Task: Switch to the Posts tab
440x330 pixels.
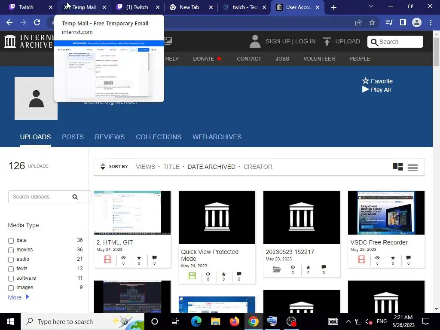Action: point(73,137)
